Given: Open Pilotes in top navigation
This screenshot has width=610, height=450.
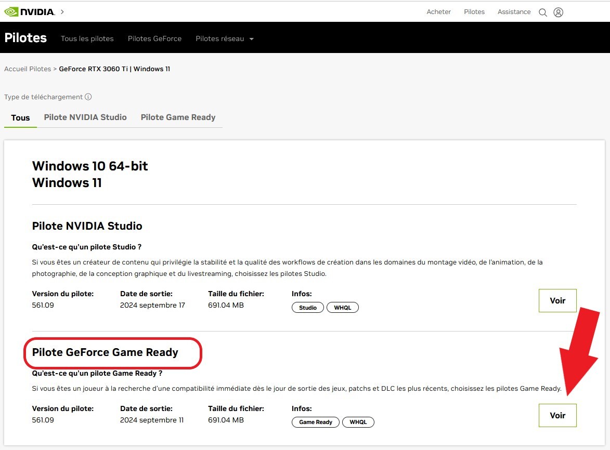Looking at the screenshot, I should [x=474, y=12].
